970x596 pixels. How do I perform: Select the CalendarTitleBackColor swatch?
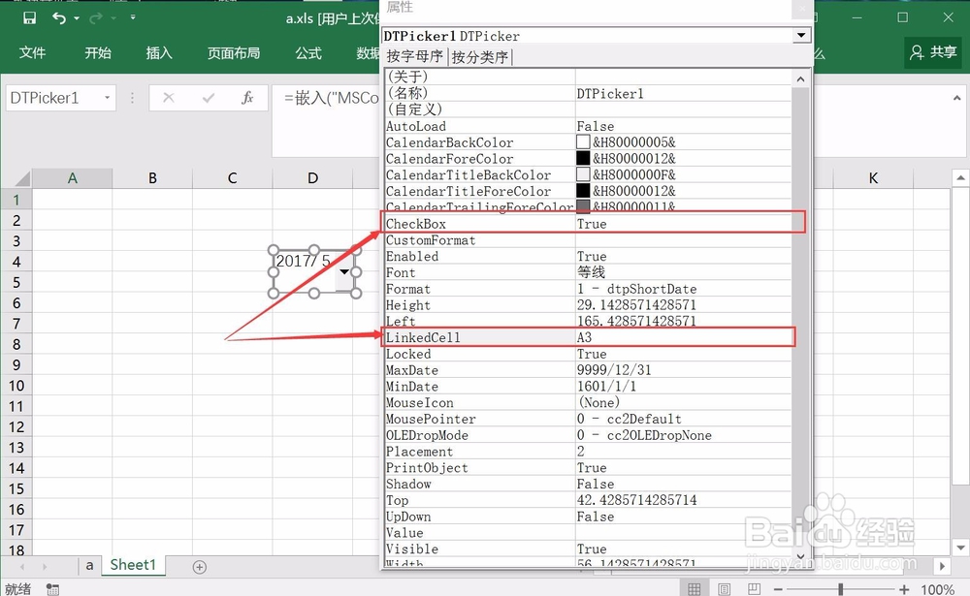click(583, 174)
